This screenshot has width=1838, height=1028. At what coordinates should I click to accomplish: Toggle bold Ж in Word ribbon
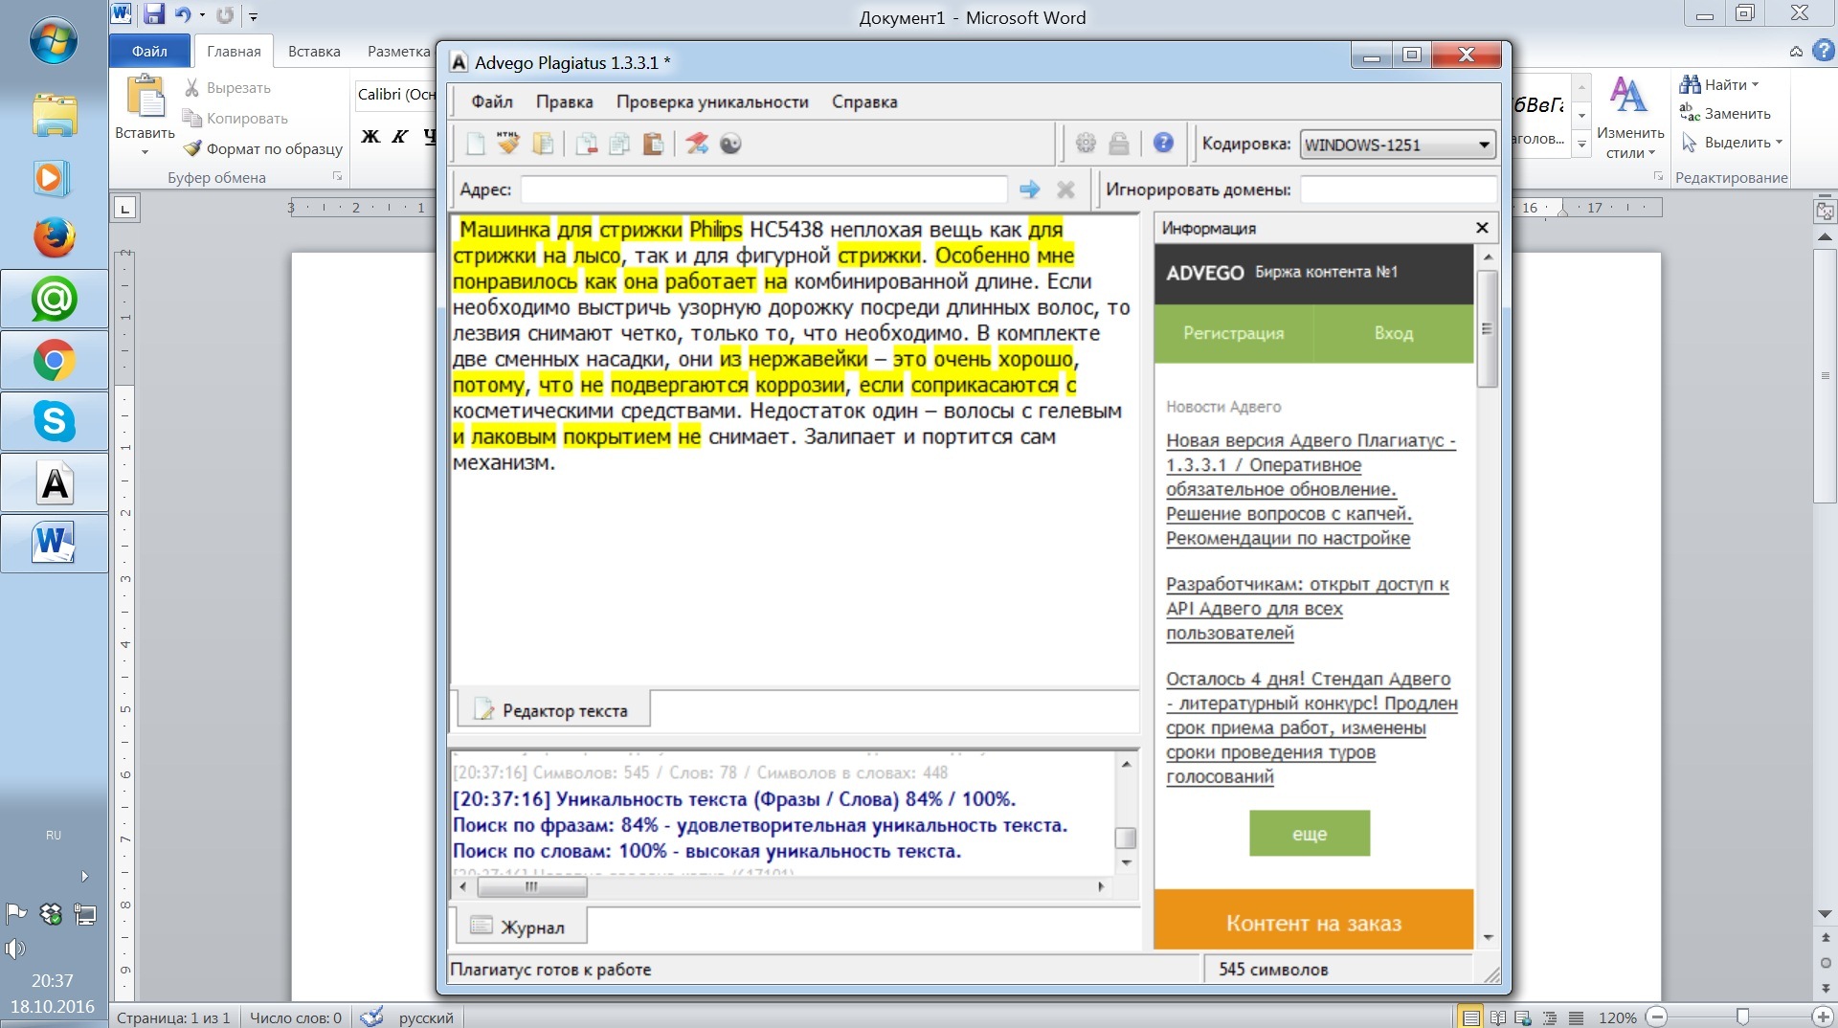370,137
